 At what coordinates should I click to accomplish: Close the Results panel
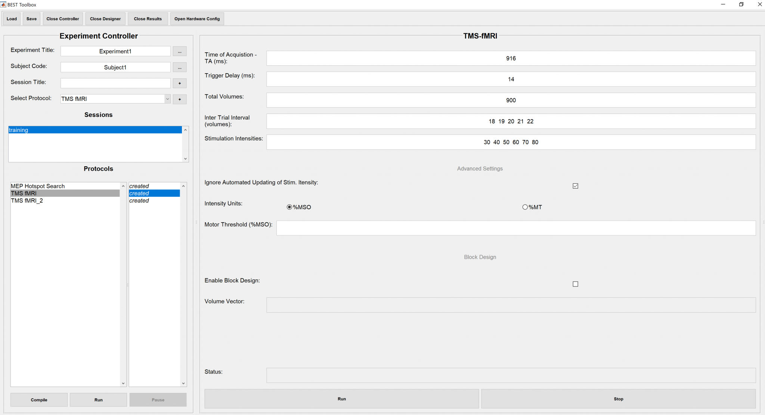coord(148,19)
